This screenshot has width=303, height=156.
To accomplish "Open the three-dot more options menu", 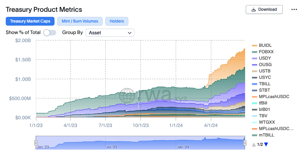I will 294,9.
